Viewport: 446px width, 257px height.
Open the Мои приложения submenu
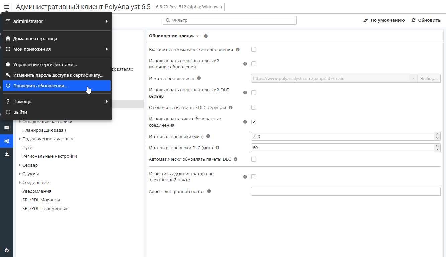pos(57,49)
